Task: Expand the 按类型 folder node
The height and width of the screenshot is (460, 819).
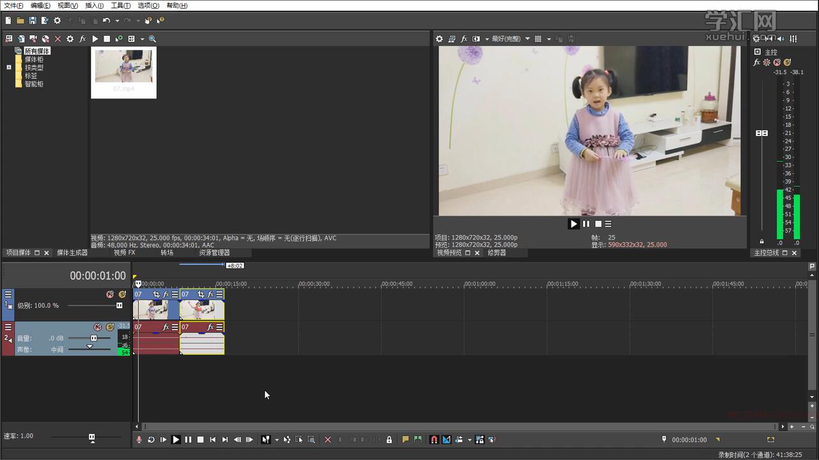Action: click(x=9, y=67)
